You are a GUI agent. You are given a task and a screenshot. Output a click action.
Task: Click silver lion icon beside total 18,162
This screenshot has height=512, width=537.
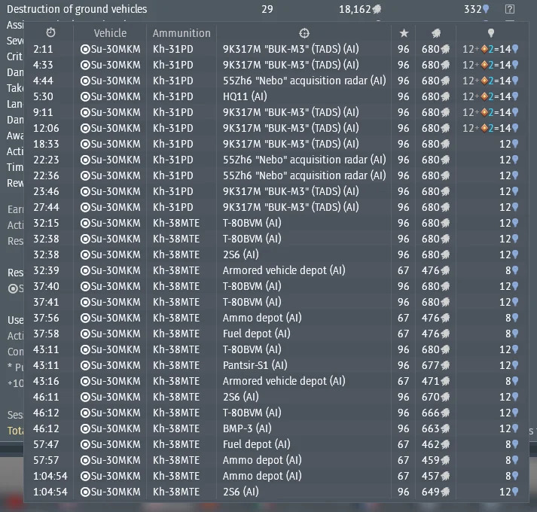pos(377,9)
